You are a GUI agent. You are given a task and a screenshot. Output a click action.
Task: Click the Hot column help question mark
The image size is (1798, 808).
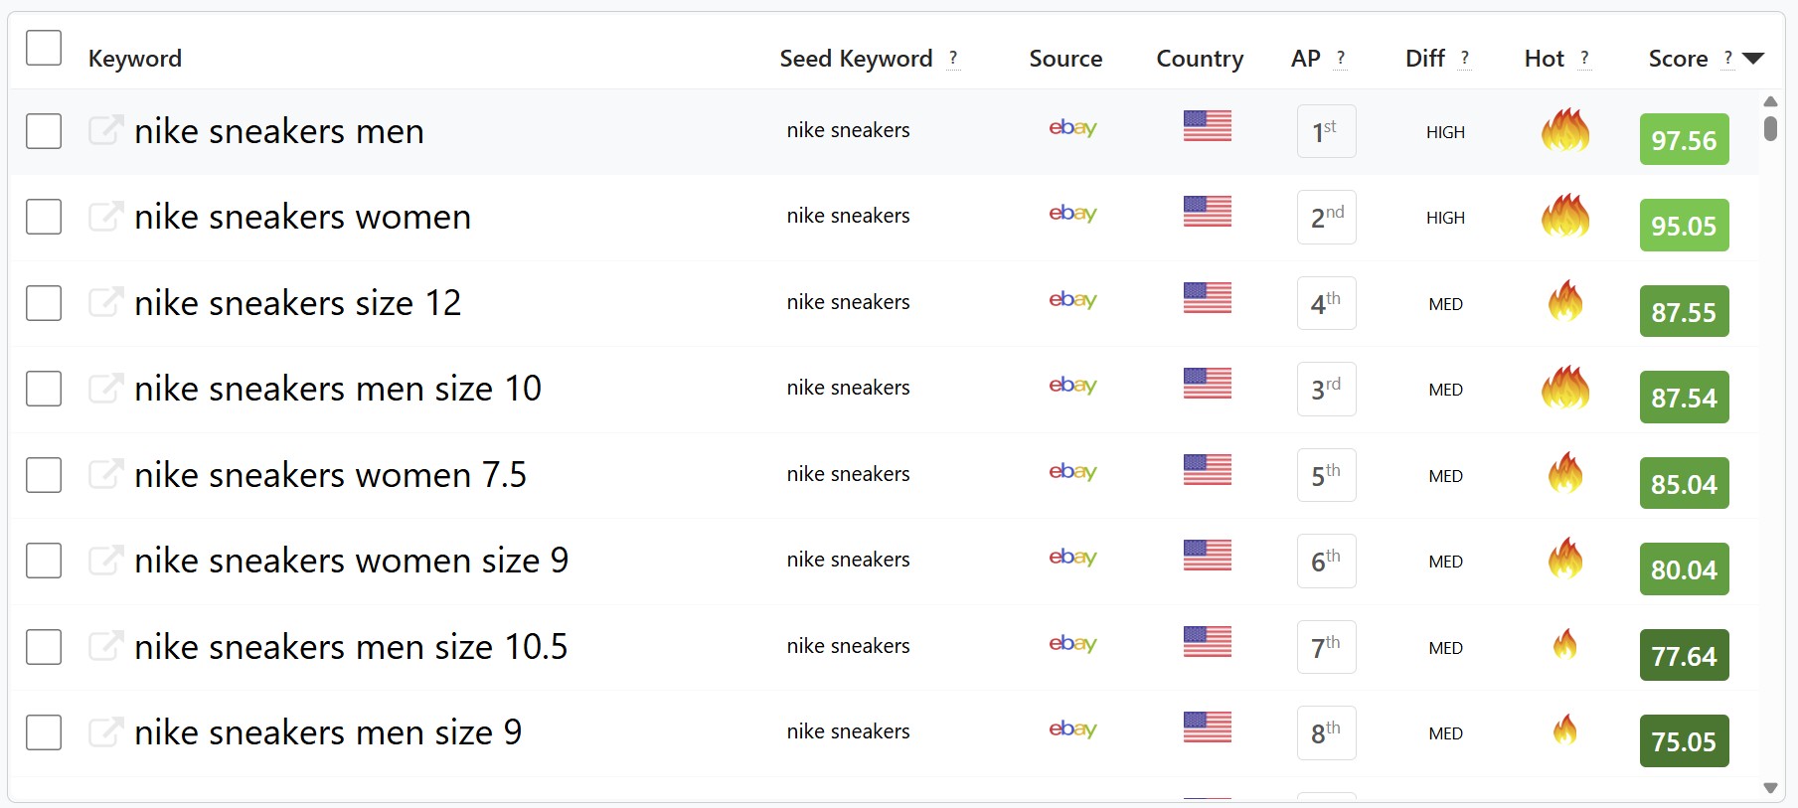[1584, 59]
